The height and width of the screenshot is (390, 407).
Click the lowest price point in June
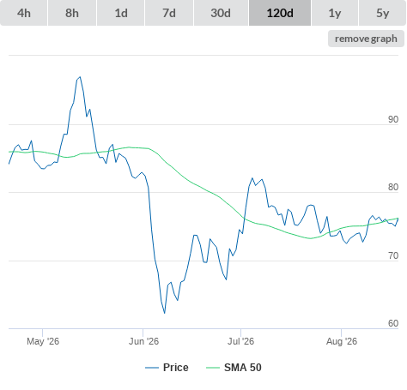165,313
